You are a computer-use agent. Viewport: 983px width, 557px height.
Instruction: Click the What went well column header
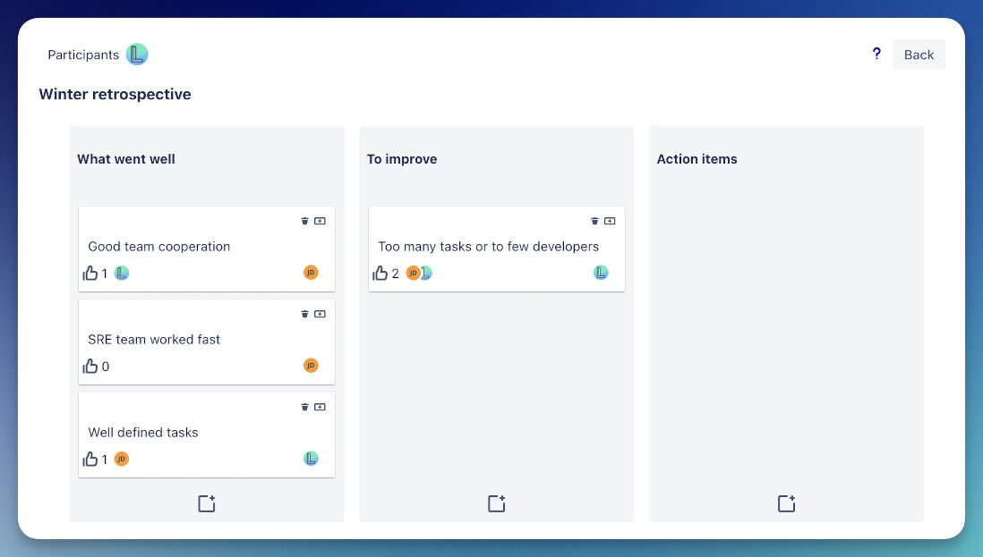click(x=126, y=159)
